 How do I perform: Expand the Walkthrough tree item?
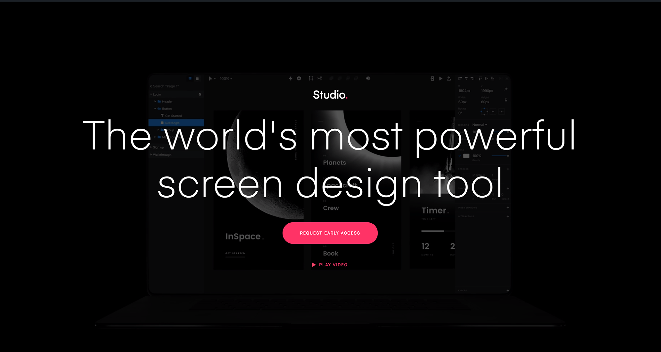click(151, 155)
